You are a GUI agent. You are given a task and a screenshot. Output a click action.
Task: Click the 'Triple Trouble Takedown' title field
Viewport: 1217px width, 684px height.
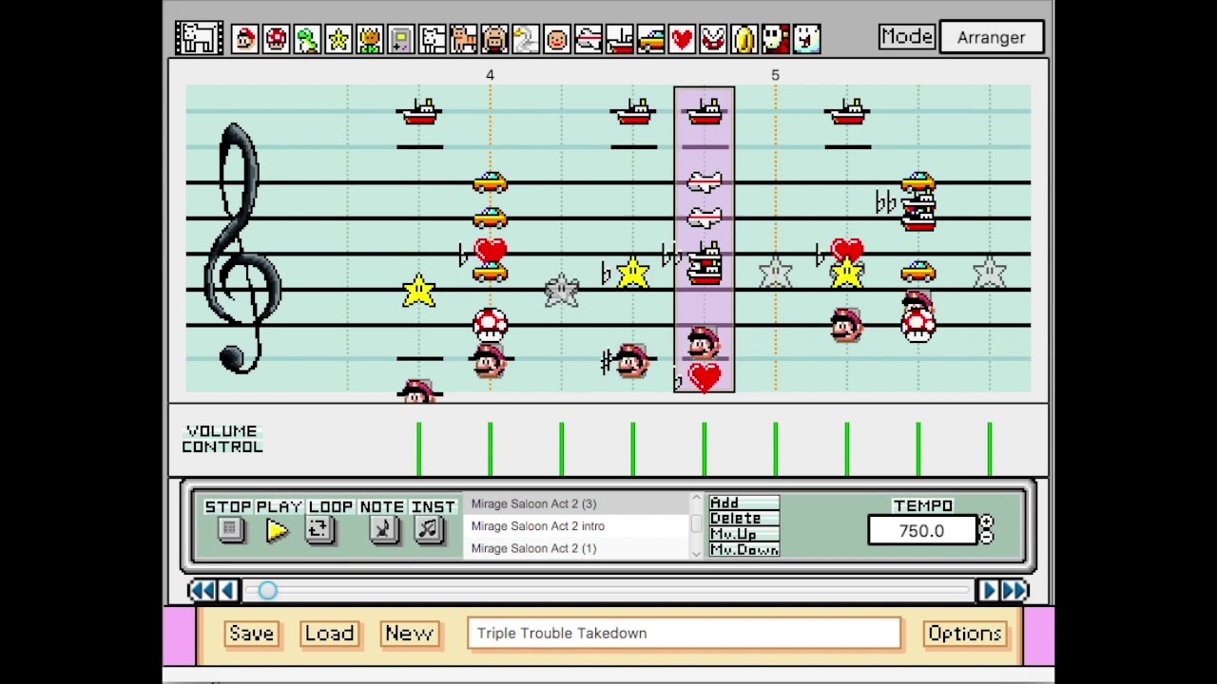[x=684, y=634]
